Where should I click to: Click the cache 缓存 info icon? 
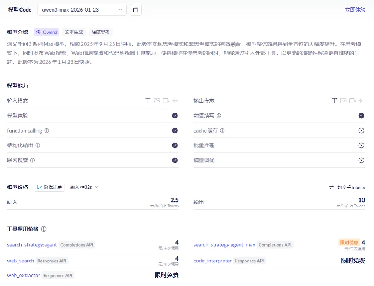[222, 131]
